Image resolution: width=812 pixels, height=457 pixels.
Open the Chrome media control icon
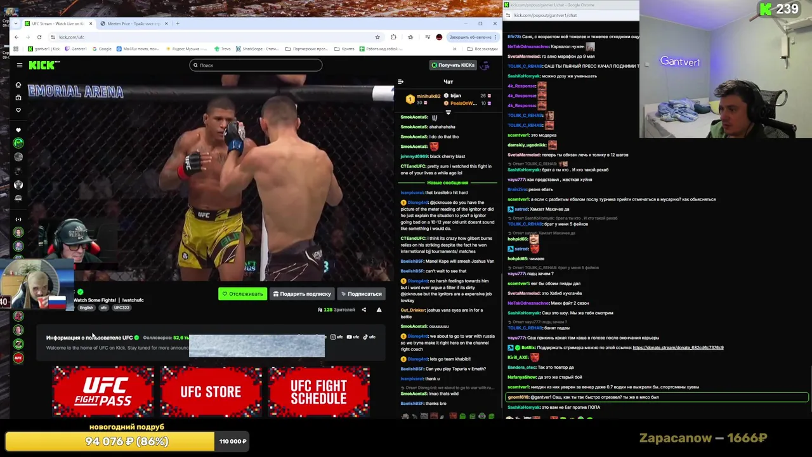(428, 37)
